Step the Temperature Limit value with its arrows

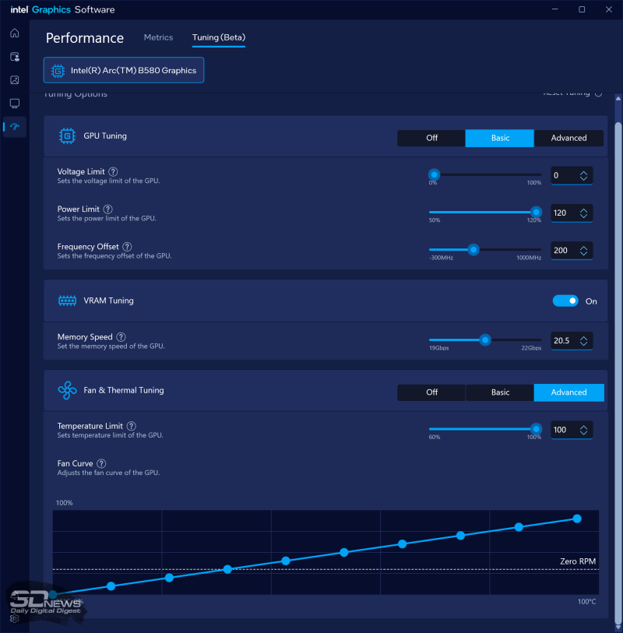[x=583, y=430]
